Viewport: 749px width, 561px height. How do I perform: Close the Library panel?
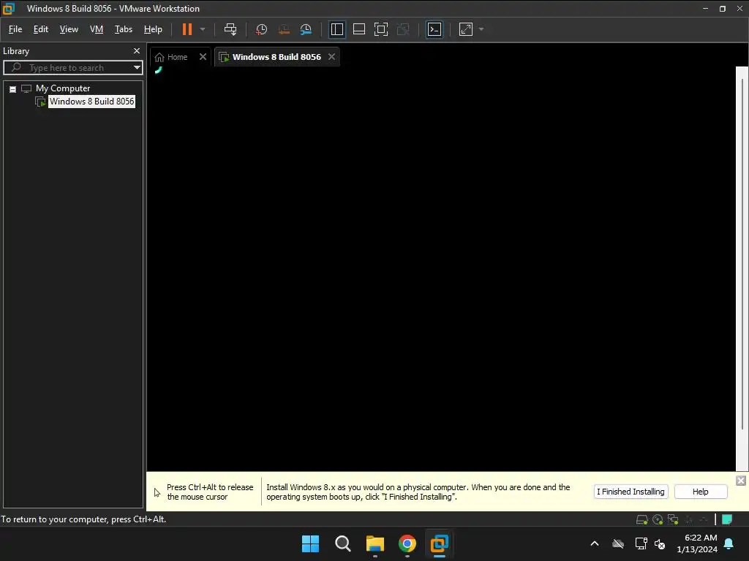click(x=137, y=50)
